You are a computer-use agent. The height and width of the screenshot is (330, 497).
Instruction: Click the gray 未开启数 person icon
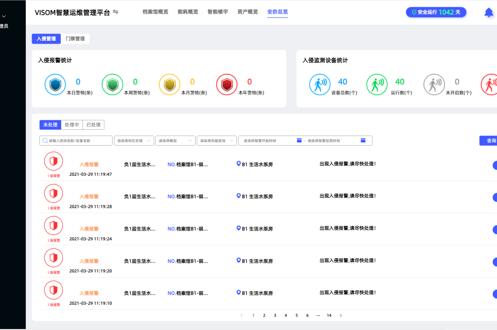pyautogui.click(x=433, y=84)
